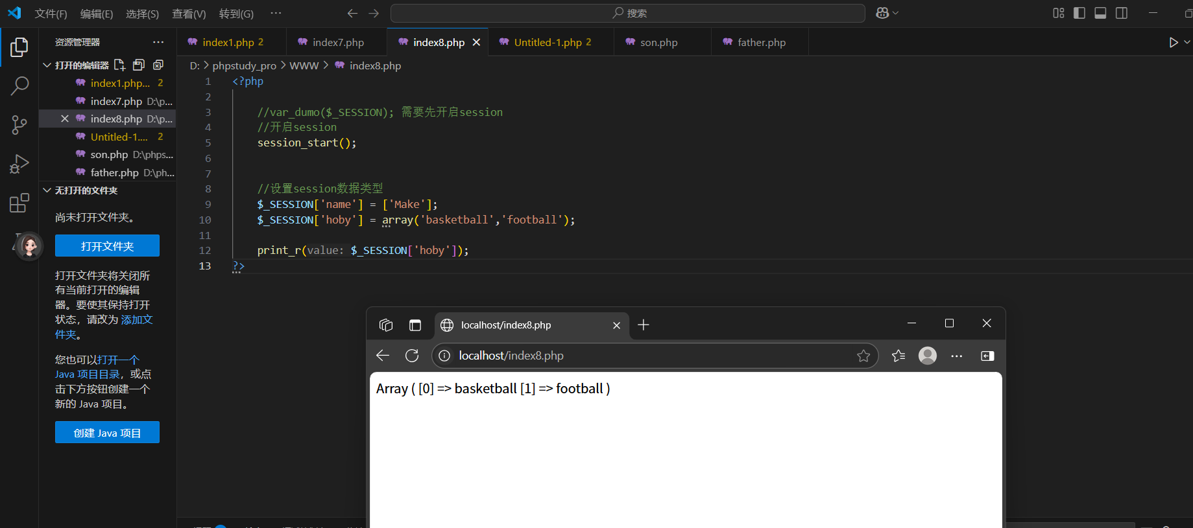Switch to index7.php tab
Viewport: 1193px width, 528px height.
[337, 42]
